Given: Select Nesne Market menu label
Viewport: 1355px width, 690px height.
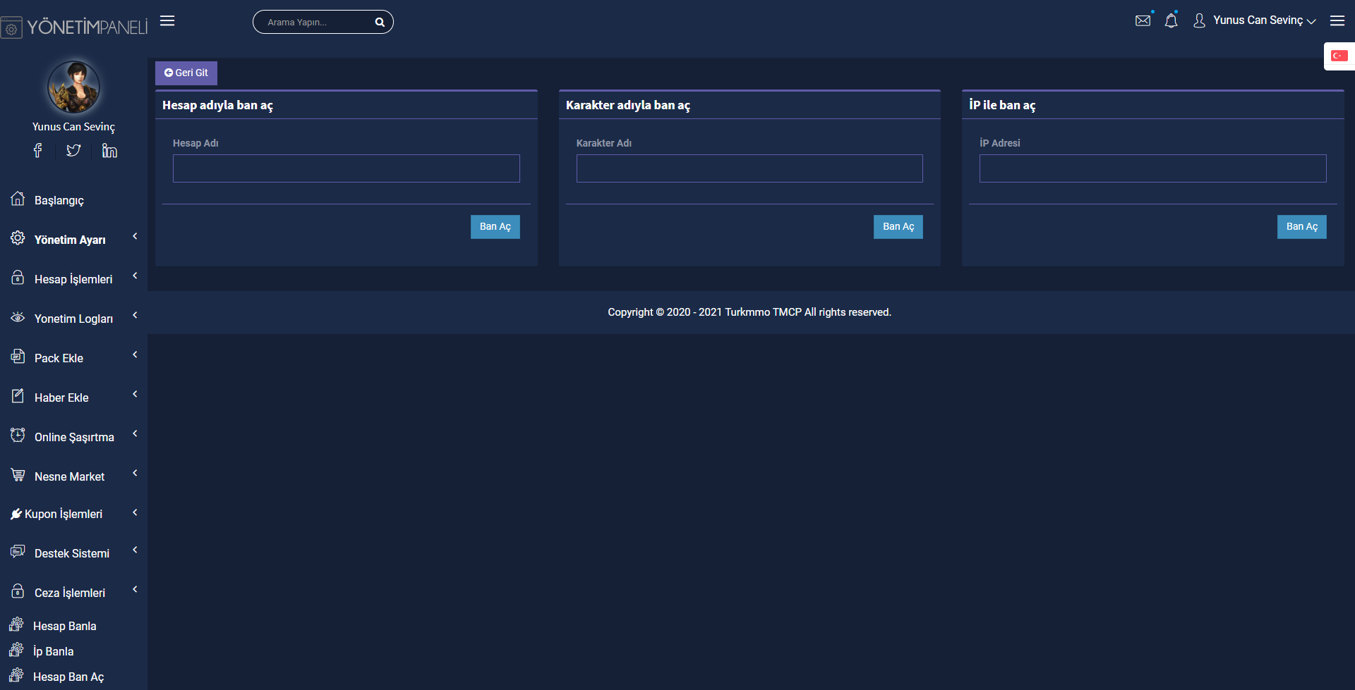Looking at the screenshot, I should (x=69, y=476).
